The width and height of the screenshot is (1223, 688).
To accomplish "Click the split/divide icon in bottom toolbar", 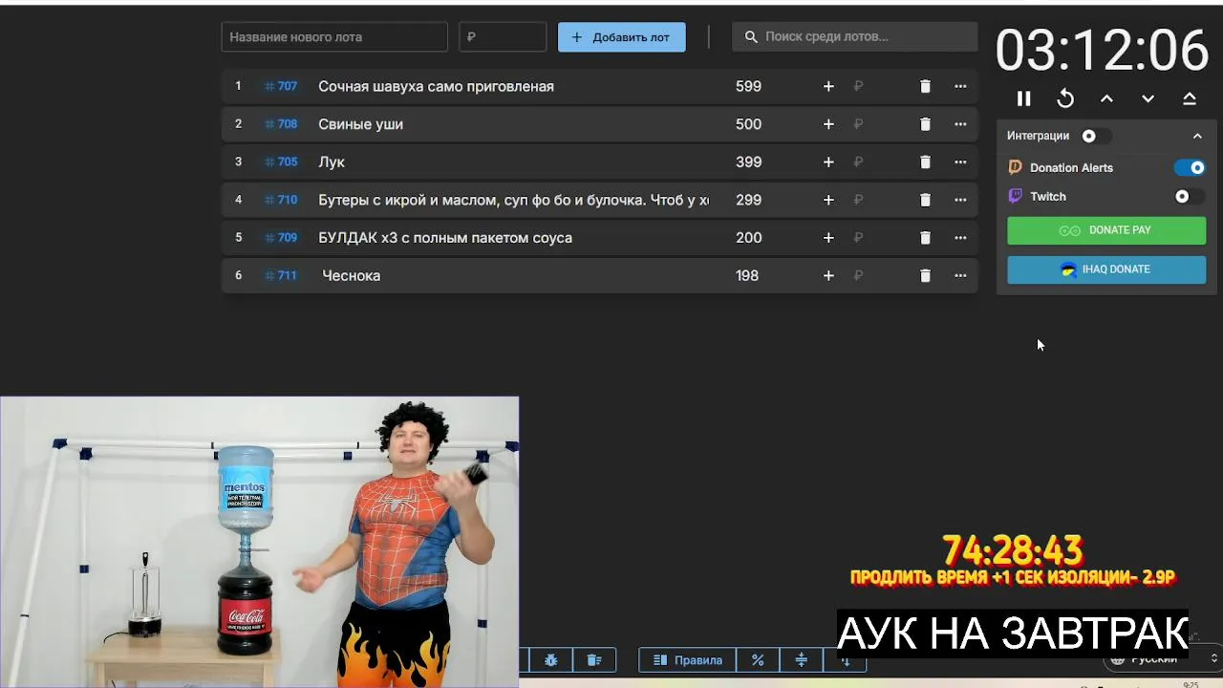I will tap(802, 659).
